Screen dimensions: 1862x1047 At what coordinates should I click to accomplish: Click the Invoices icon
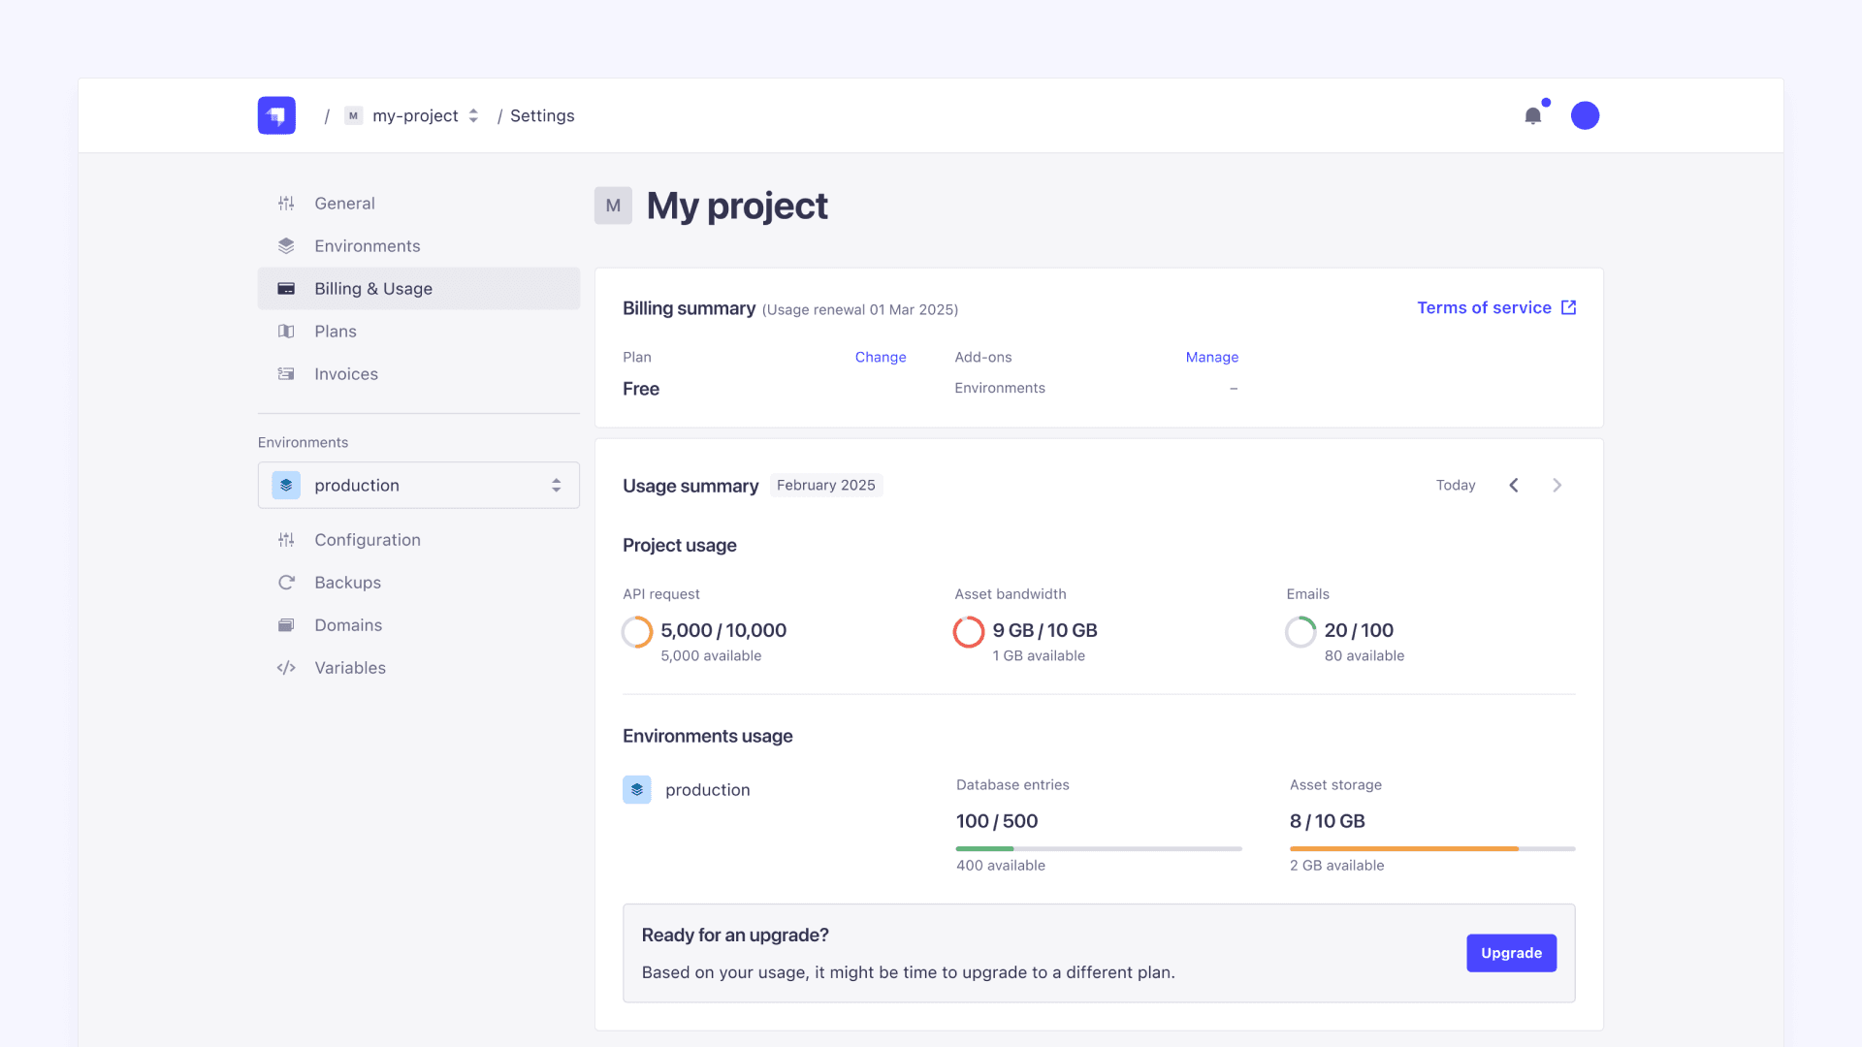click(x=286, y=374)
